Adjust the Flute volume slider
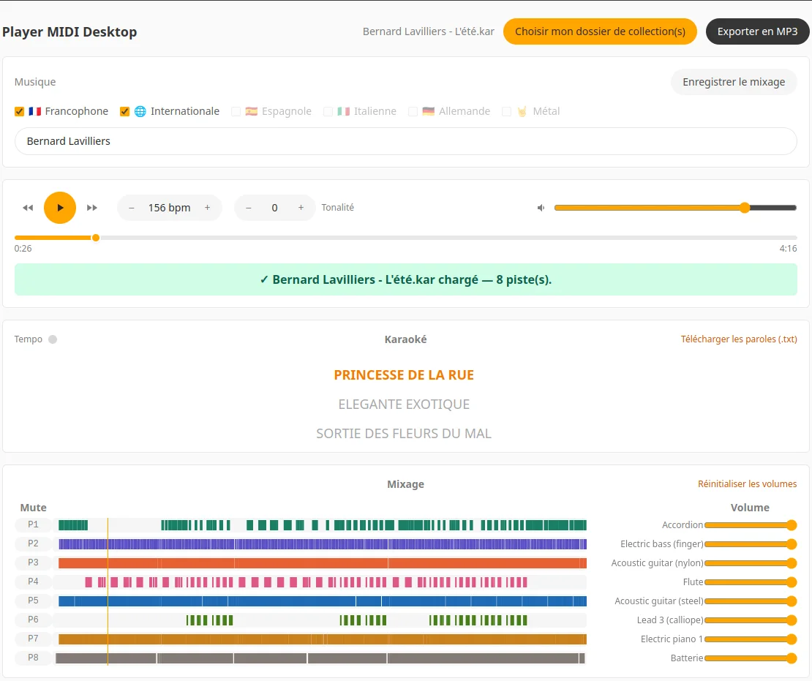This screenshot has width=812, height=681. (751, 582)
